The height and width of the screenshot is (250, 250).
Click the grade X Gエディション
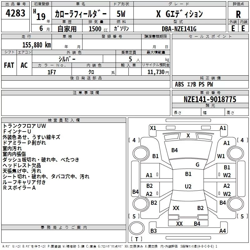click(x=179, y=14)
